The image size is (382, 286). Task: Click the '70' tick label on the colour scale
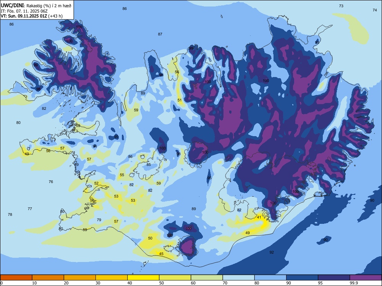click(225, 283)
